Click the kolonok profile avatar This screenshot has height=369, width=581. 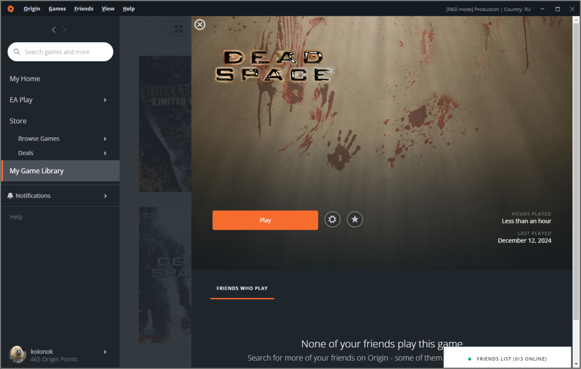pos(17,355)
